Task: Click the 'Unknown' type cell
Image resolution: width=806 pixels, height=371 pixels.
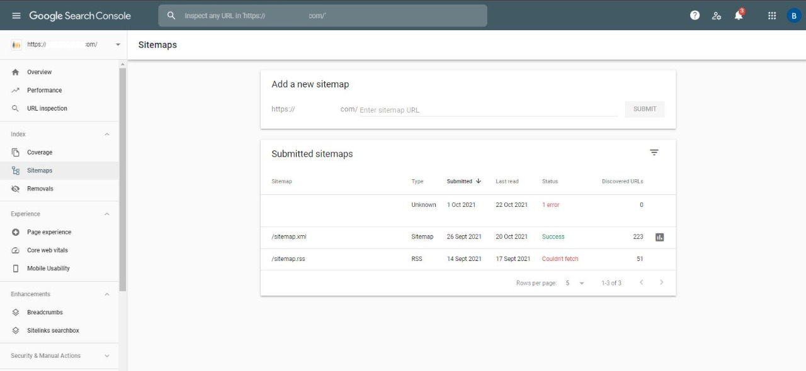Action: (x=424, y=205)
